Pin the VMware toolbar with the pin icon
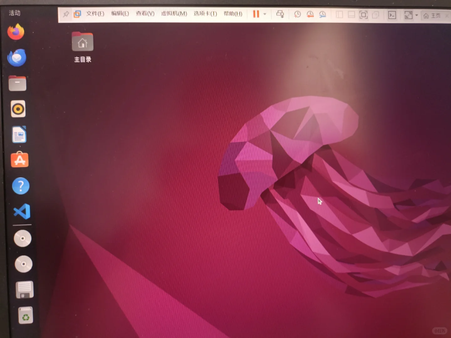This screenshot has width=451, height=338. [x=66, y=14]
